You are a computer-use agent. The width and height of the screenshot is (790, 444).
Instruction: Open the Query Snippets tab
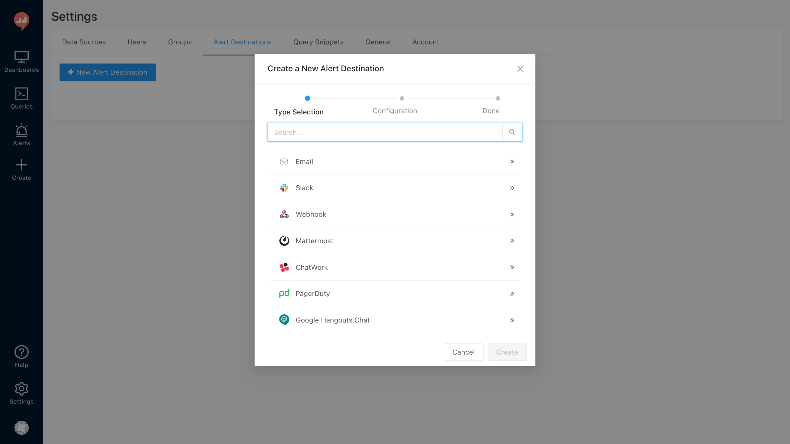click(318, 42)
